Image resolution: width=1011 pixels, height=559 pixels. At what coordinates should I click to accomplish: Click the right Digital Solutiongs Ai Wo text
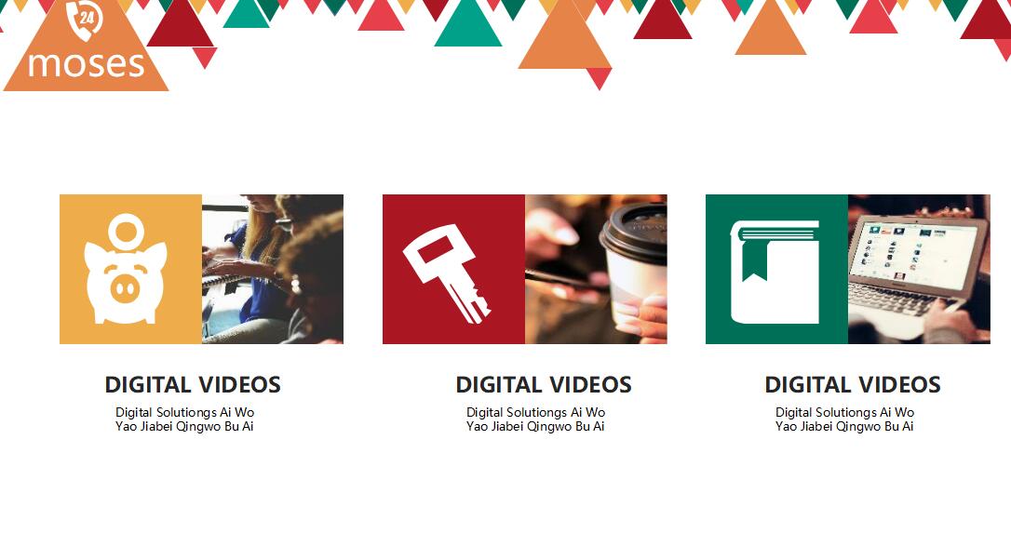tap(844, 412)
